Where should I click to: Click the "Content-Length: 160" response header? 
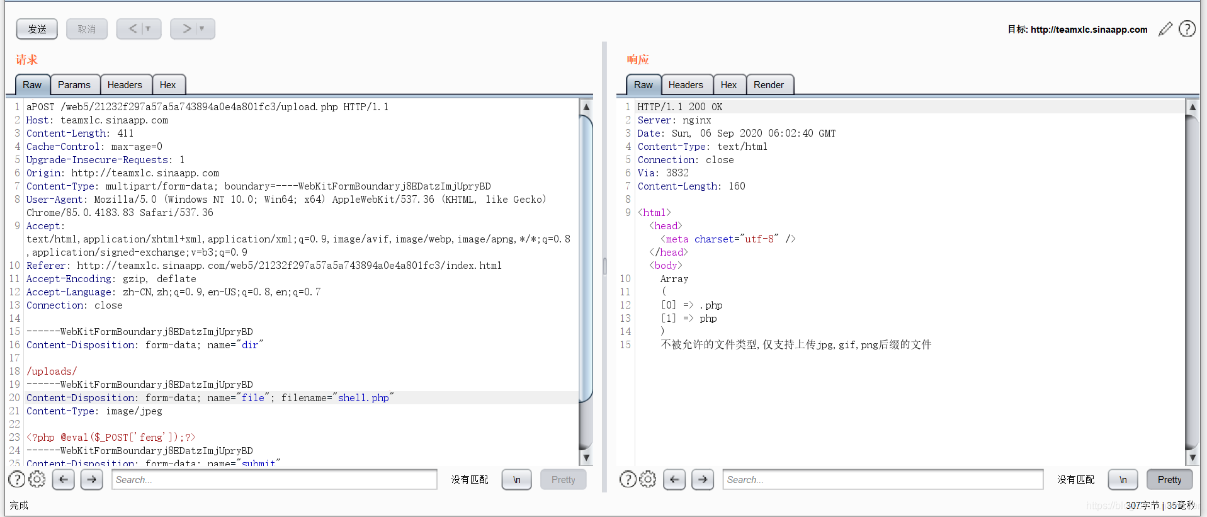[x=691, y=186]
